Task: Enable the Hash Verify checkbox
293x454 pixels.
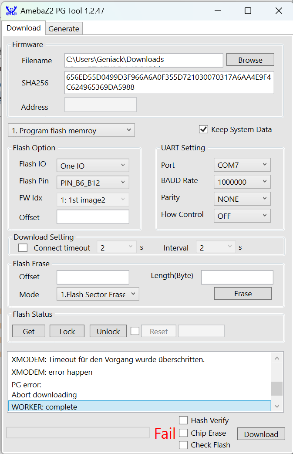Action: click(183, 420)
